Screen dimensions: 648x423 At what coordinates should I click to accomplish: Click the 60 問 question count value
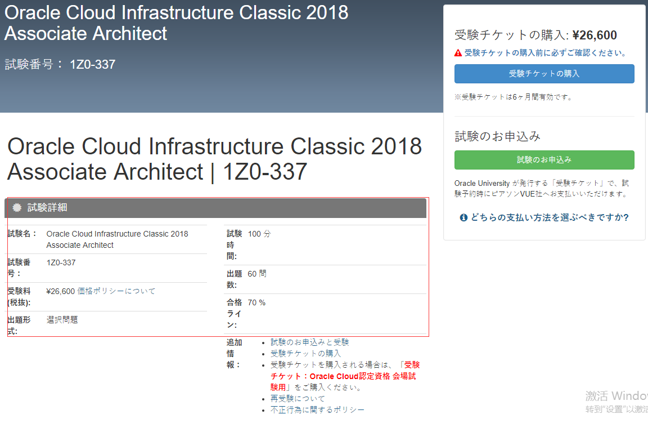[x=257, y=274]
